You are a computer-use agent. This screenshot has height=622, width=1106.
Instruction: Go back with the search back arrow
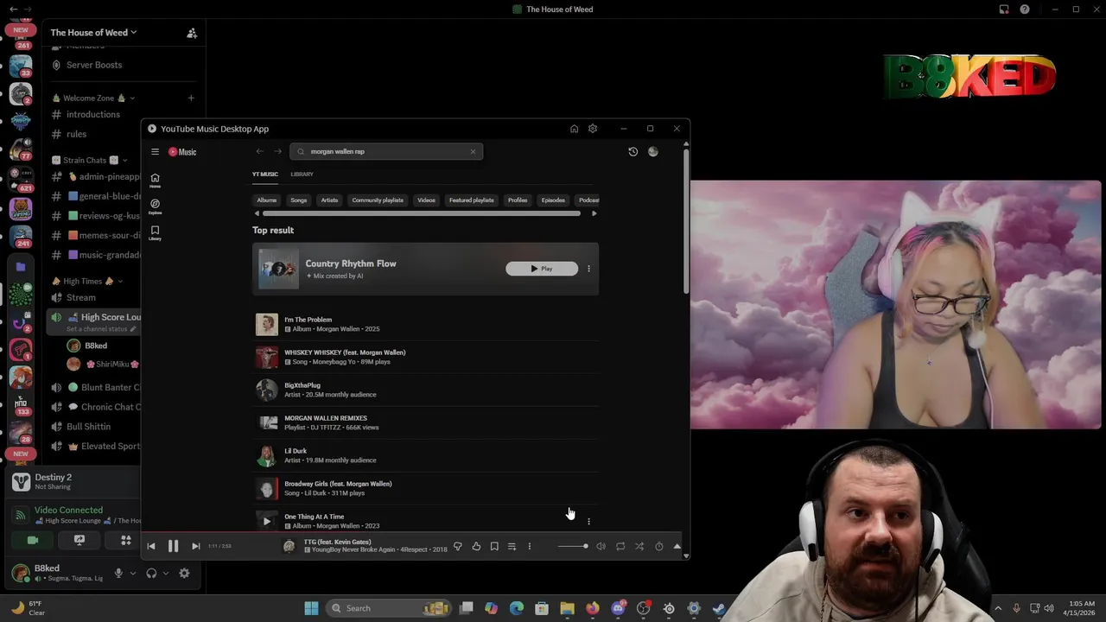tap(259, 151)
